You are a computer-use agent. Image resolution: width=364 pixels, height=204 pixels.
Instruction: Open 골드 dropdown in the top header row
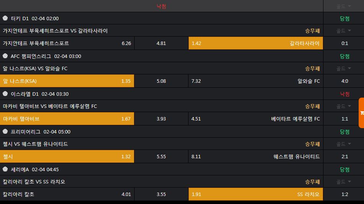pyautogui.click(x=344, y=6)
